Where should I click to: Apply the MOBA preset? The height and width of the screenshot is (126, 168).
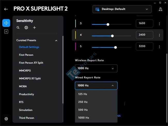[23, 86]
